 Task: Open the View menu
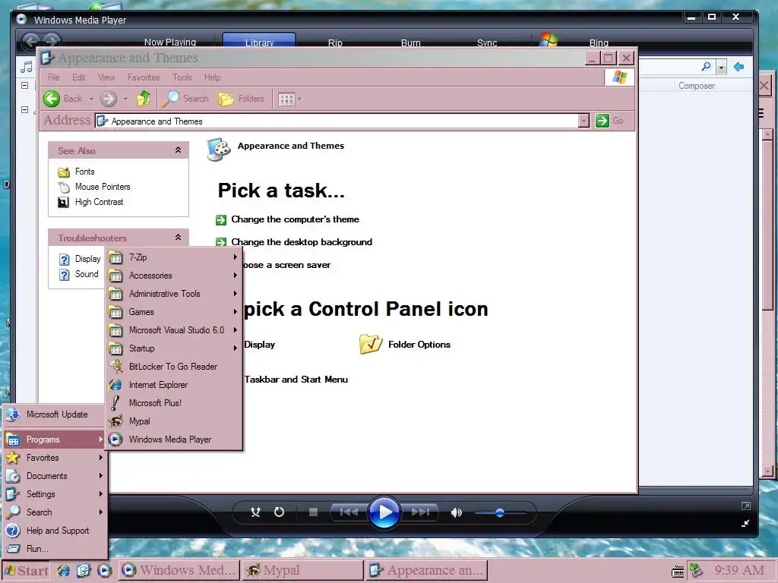[x=106, y=77]
